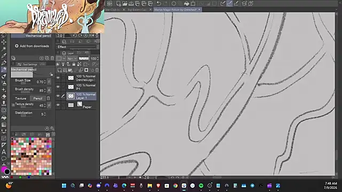Select the Mechanical pencil sub tool header

point(31,36)
